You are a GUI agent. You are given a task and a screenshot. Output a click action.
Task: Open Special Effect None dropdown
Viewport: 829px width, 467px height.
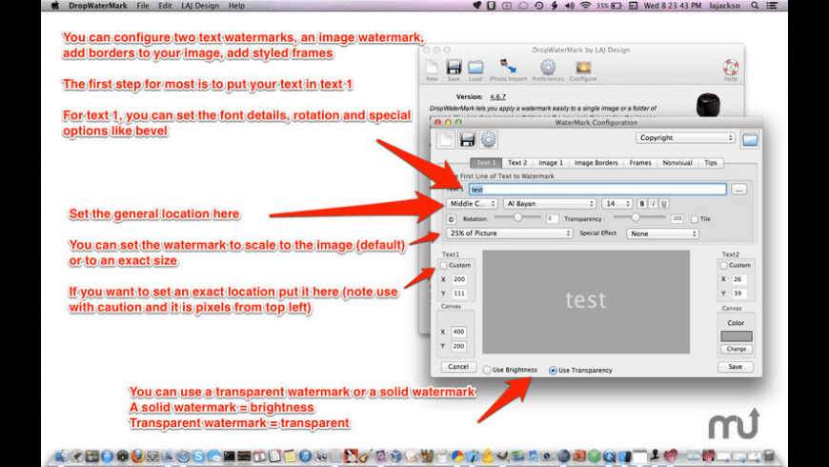pos(662,233)
